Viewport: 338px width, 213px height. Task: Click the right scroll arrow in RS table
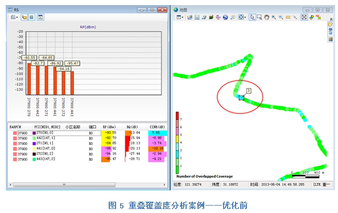164,185
